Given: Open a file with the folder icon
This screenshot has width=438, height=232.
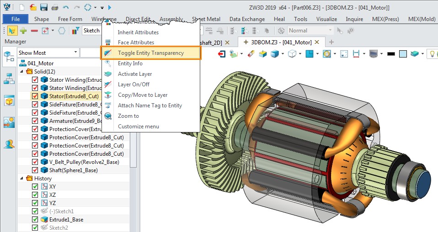Looking at the screenshot, I should pyautogui.click(x=33, y=8).
